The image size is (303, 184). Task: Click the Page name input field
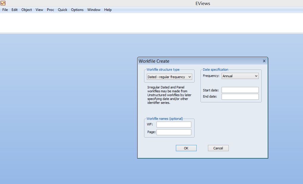(174, 132)
